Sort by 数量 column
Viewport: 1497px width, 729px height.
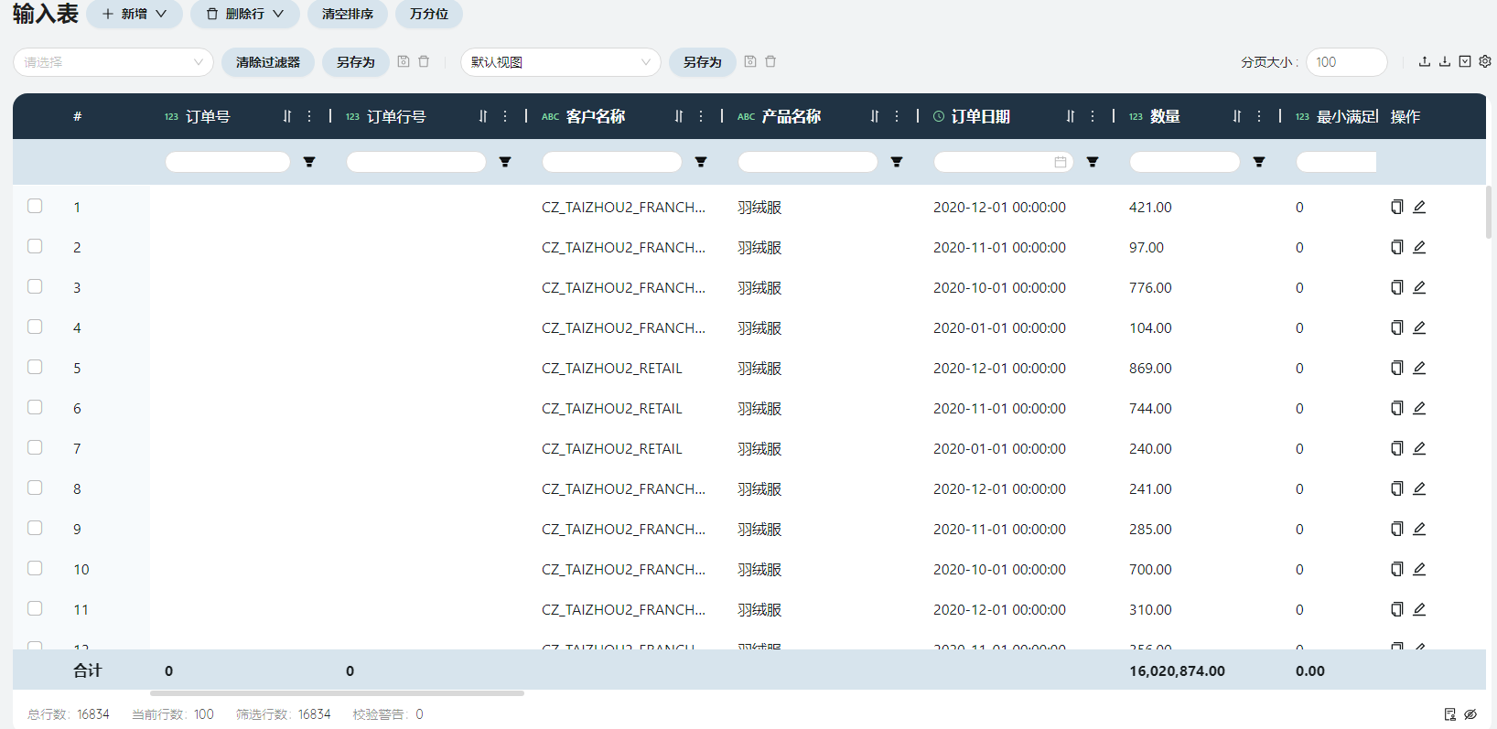[1237, 116]
